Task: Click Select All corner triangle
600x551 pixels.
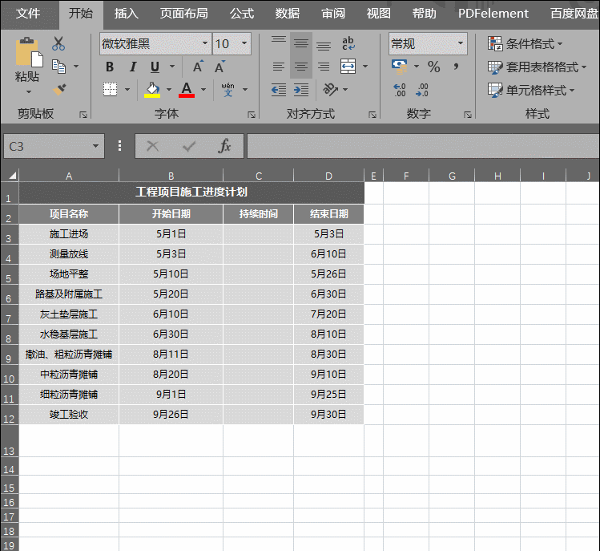Action: point(12,176)
